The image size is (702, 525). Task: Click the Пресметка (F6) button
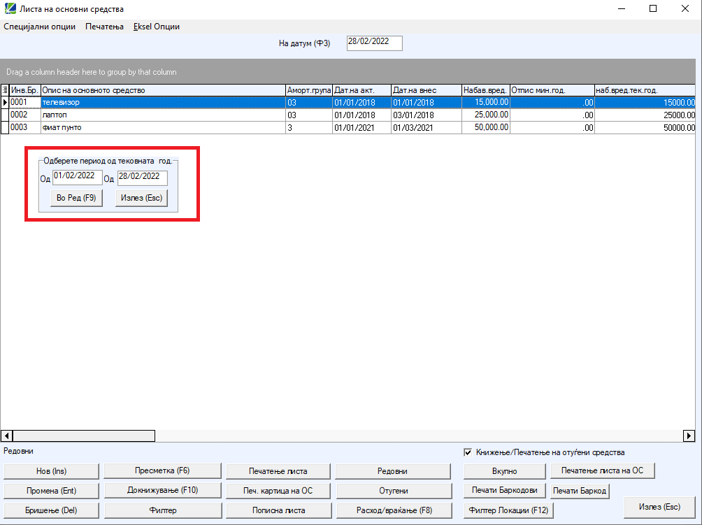[x=162, y=470]
